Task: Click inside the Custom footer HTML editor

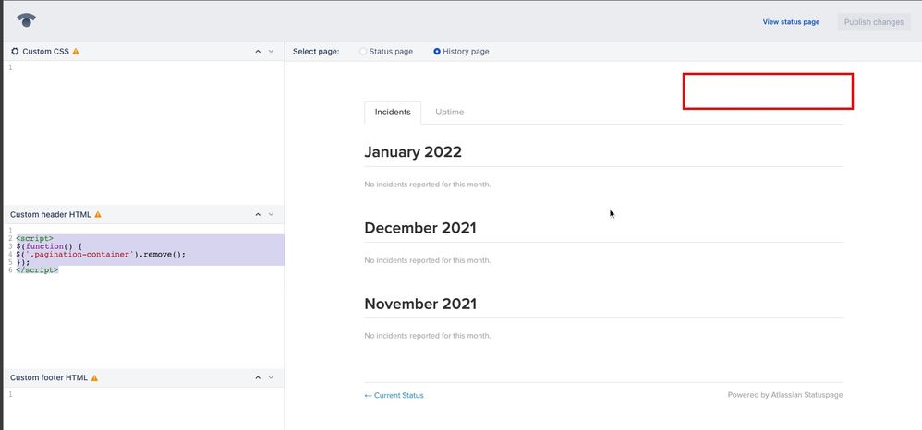Action: (x=143, y=408)
